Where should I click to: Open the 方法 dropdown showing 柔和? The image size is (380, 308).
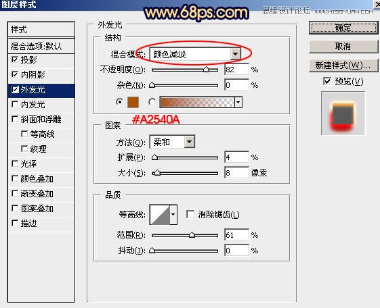coord(172,142)
